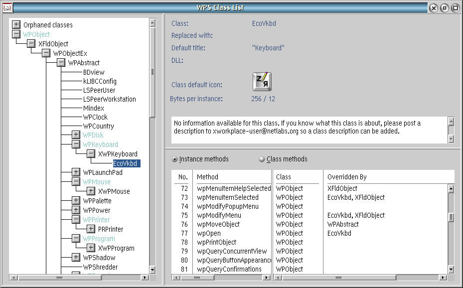Viewport: 463px width, 288px height.
Task: Collapse the XFldObject tree node
Action: [x=31, y=44]
